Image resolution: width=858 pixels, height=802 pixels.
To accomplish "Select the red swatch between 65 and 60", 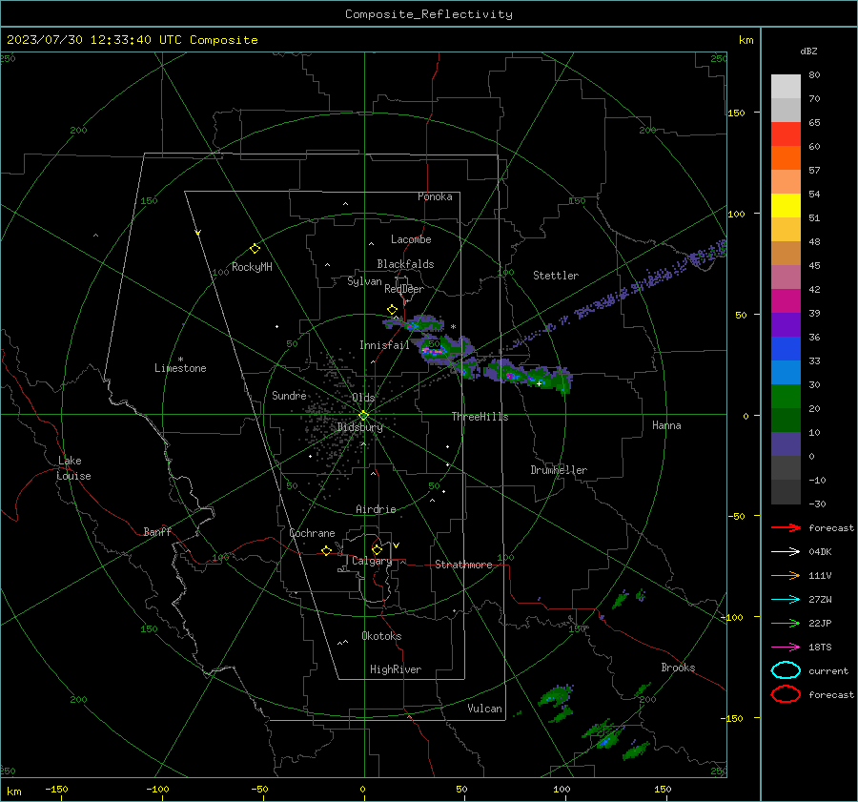I will (x=786, y=134).
